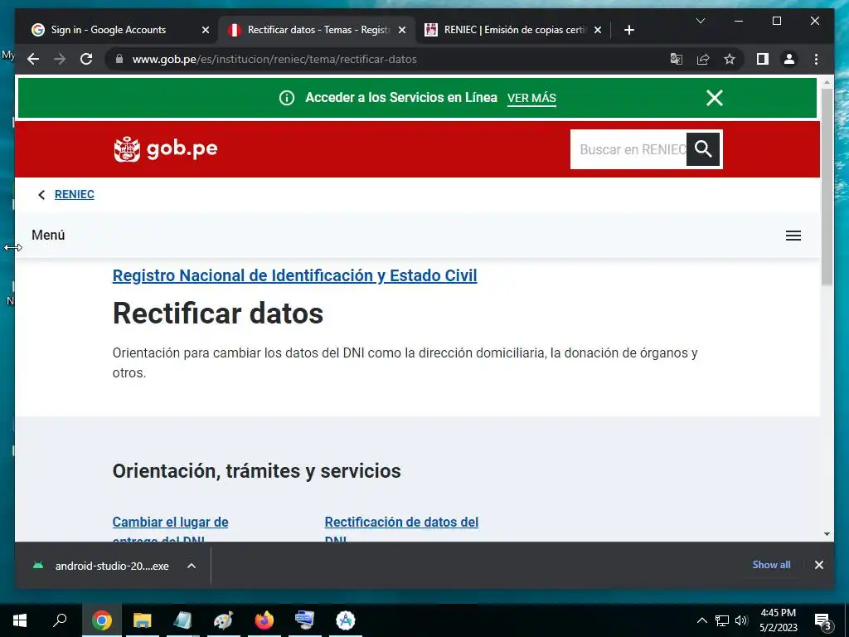Click the network tray icon

pos(722,620)
